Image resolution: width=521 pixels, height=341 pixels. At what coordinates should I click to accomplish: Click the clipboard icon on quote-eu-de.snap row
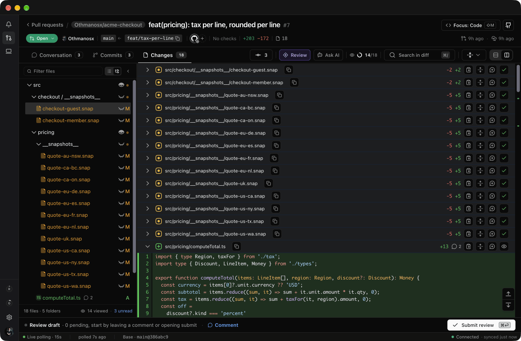tap(469, 133)
